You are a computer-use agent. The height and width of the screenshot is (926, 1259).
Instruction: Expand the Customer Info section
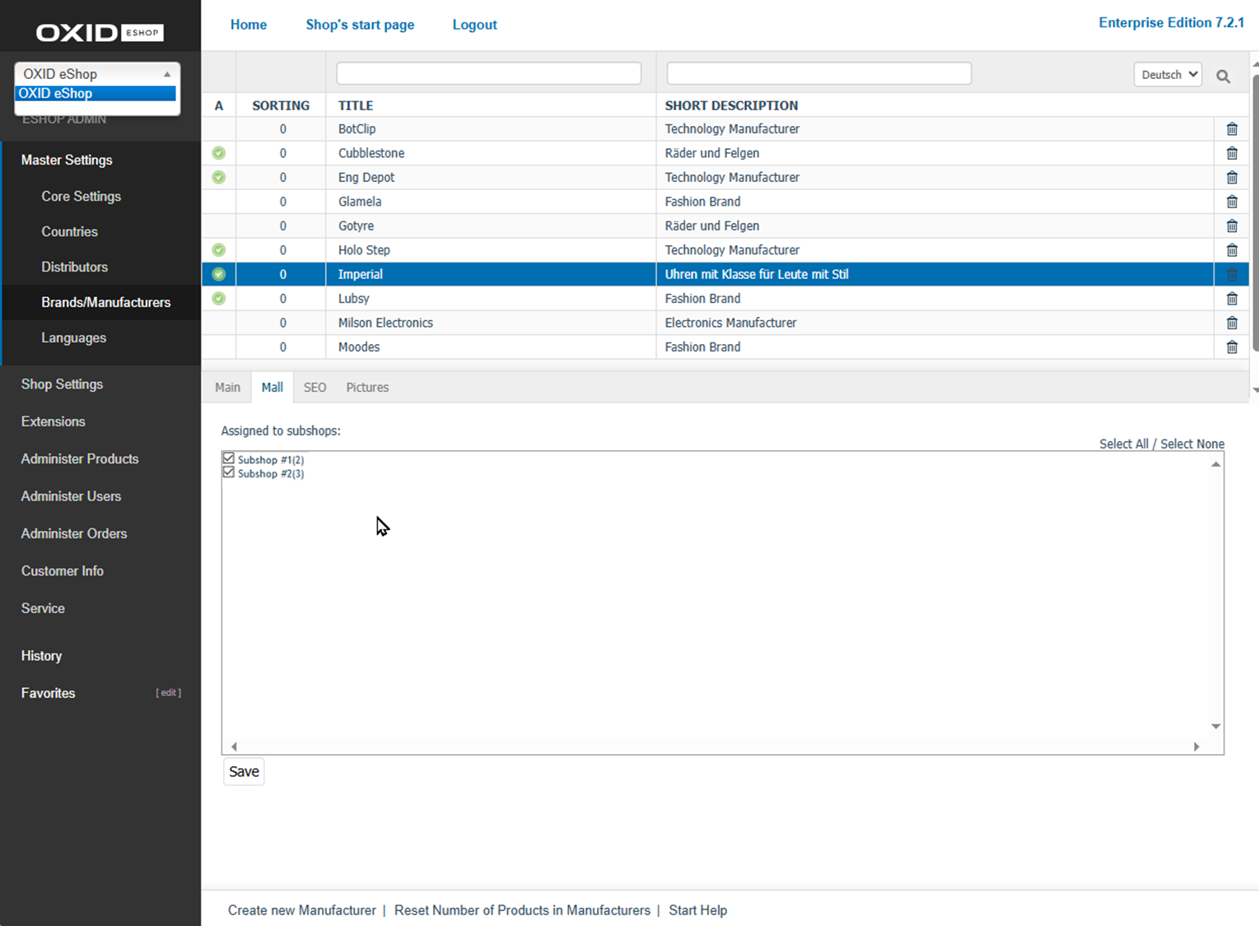[x=63, y=571]
